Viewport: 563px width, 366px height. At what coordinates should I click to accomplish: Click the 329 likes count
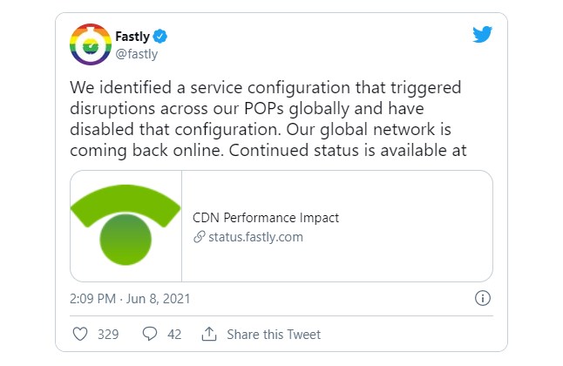(108, 335)
